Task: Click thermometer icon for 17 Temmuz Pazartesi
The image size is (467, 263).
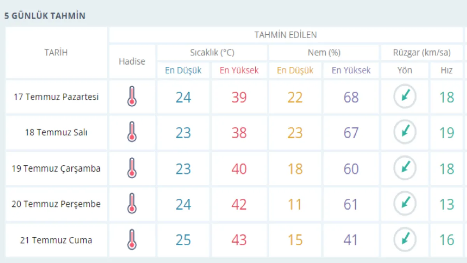Action: [132, 97]
